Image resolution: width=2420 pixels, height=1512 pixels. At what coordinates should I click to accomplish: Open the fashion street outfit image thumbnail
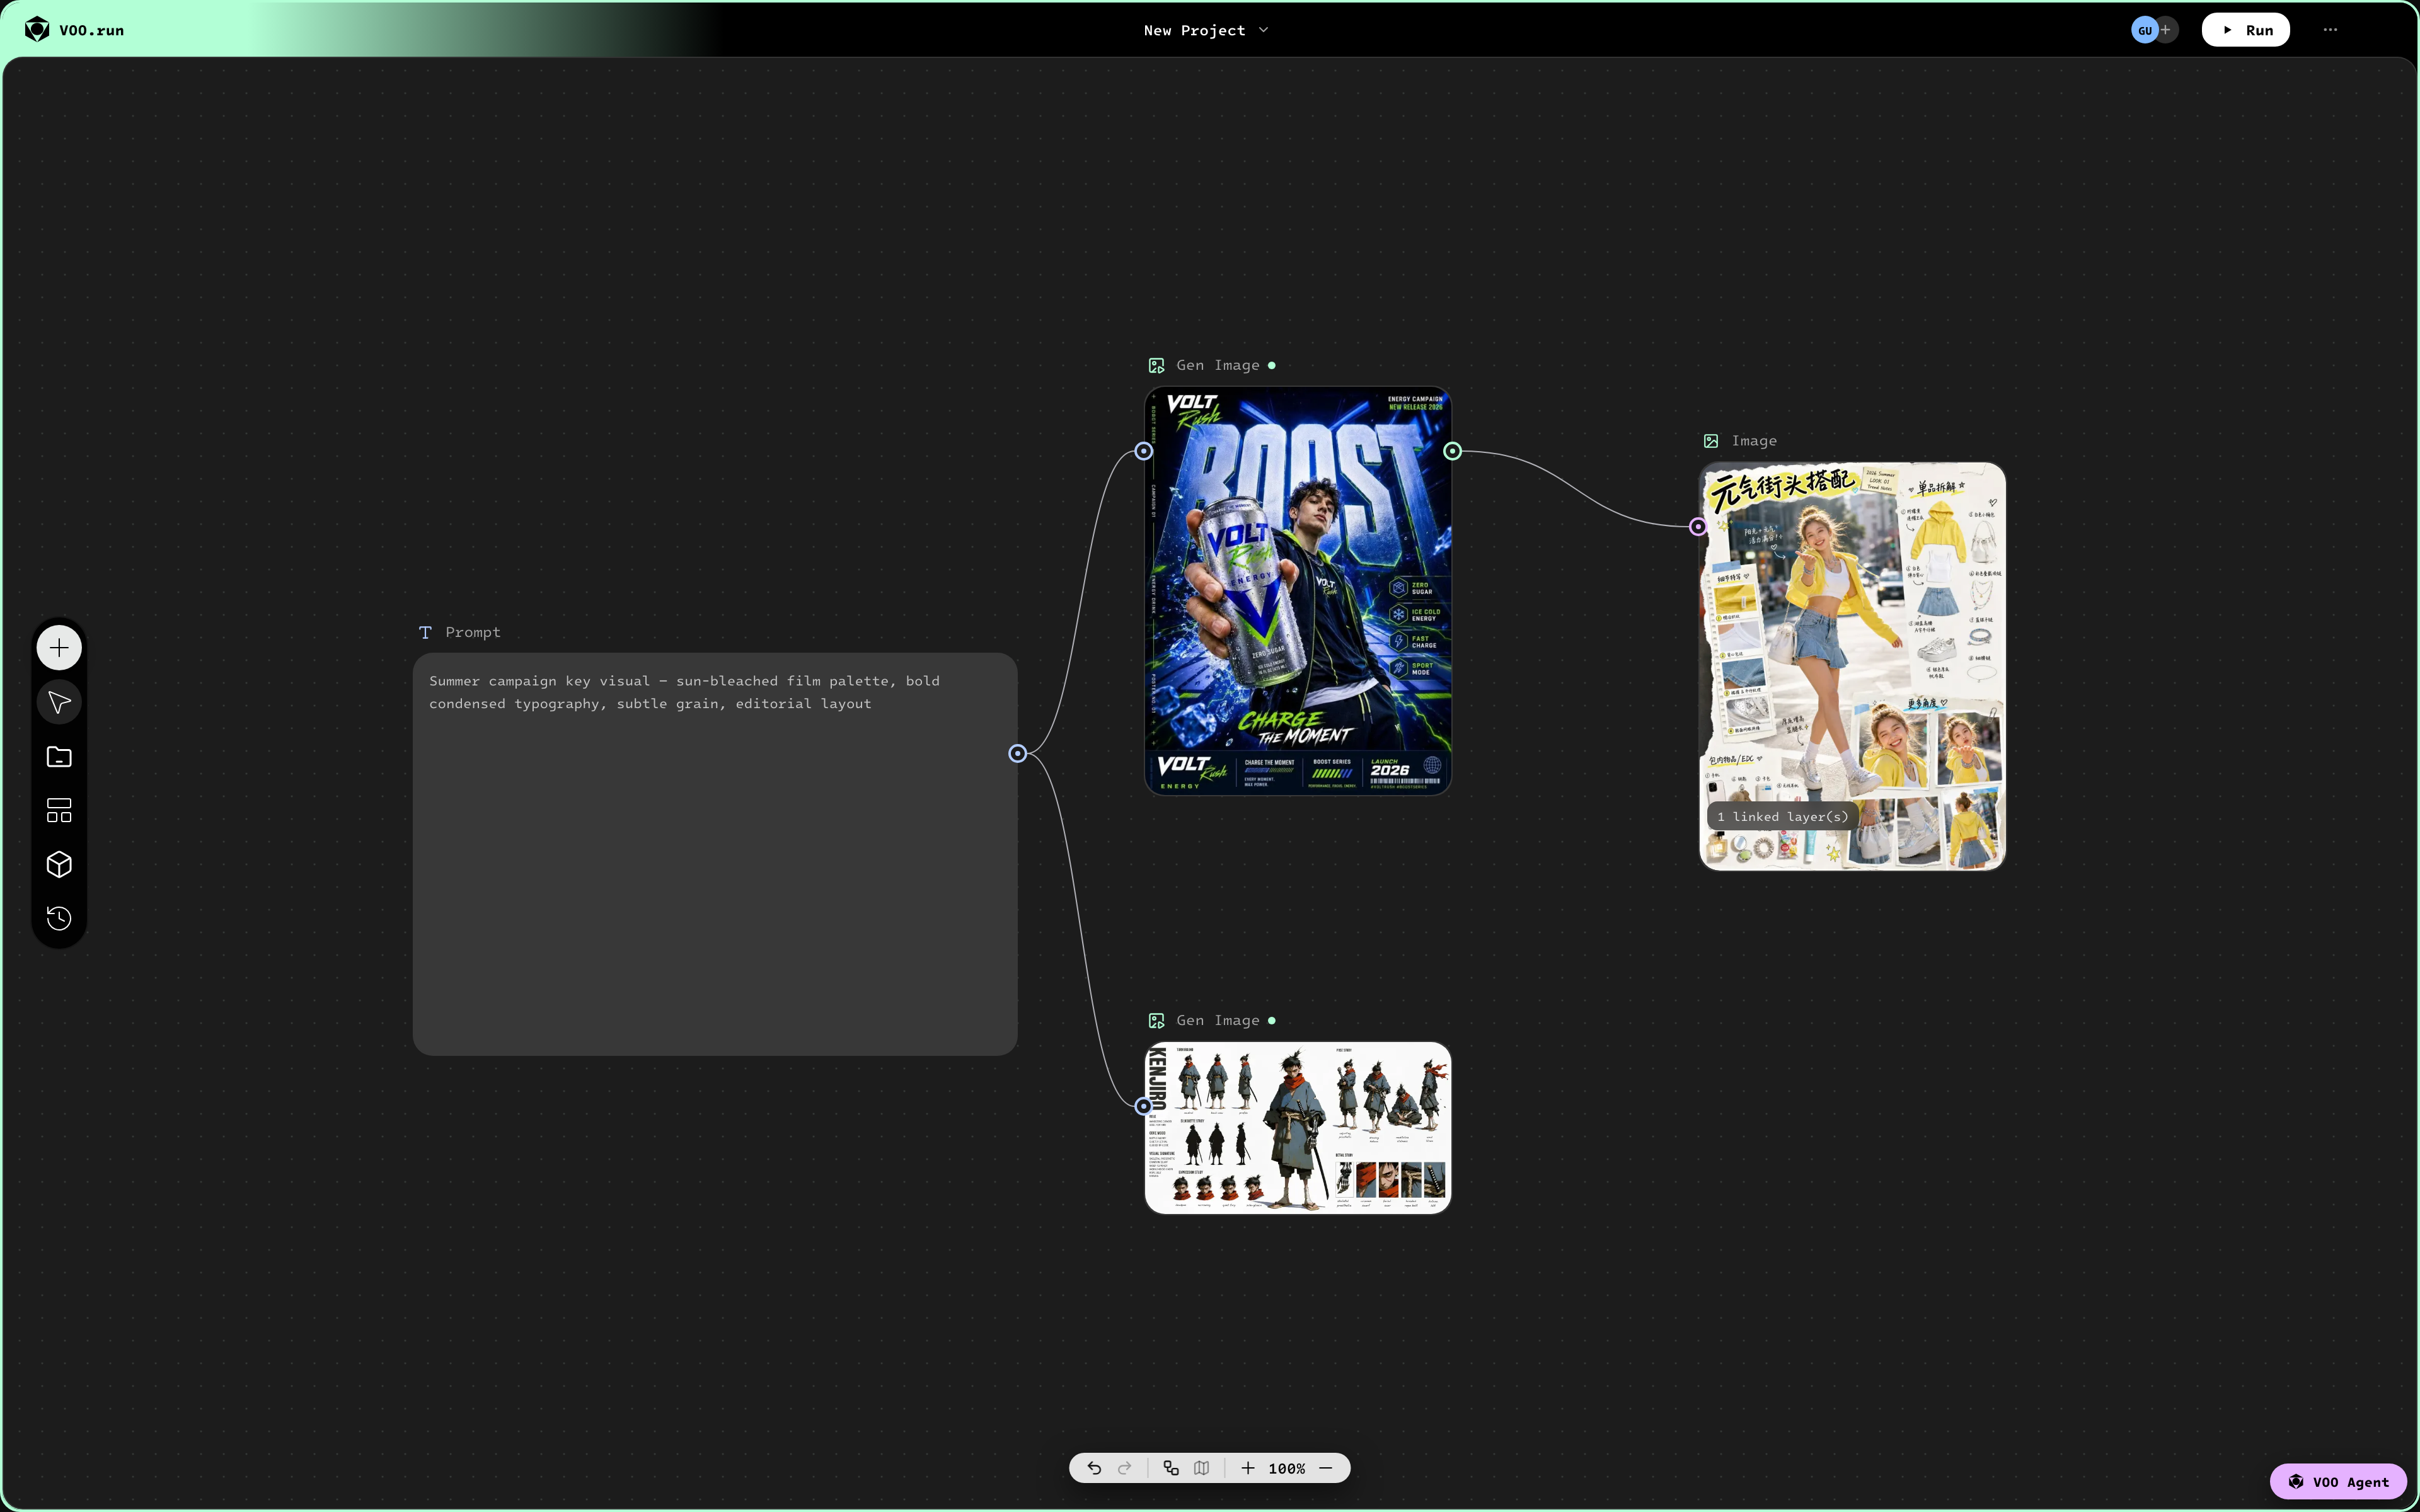point(1853,666)
